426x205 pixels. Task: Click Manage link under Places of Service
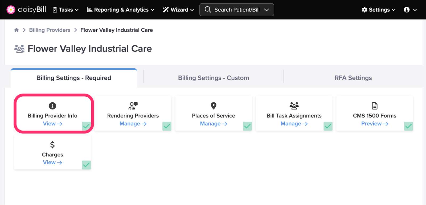[x=214, y=124]
